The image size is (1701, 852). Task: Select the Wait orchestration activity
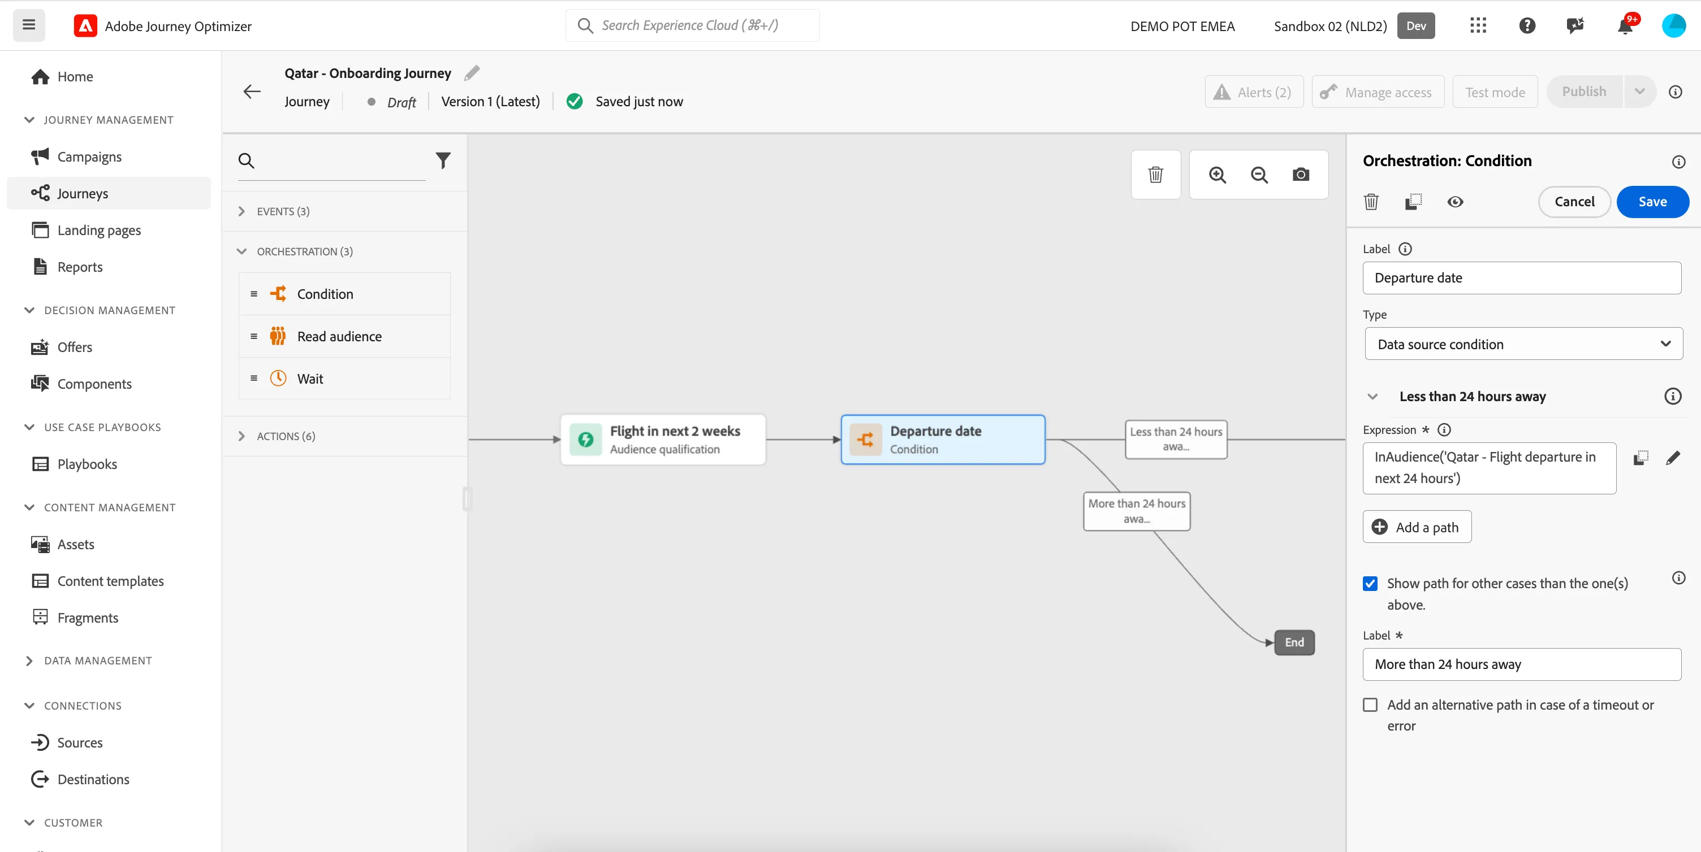coord(345,379)
